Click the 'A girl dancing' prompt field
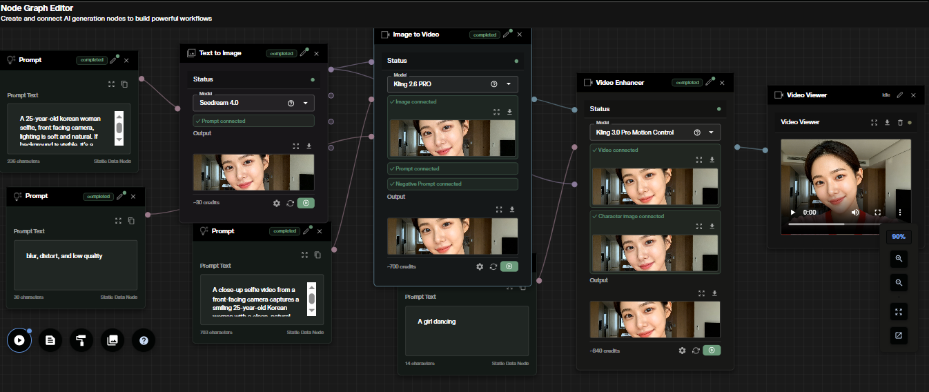The width and height of the screenshot is (929, 392). click(x=467, y=331)
